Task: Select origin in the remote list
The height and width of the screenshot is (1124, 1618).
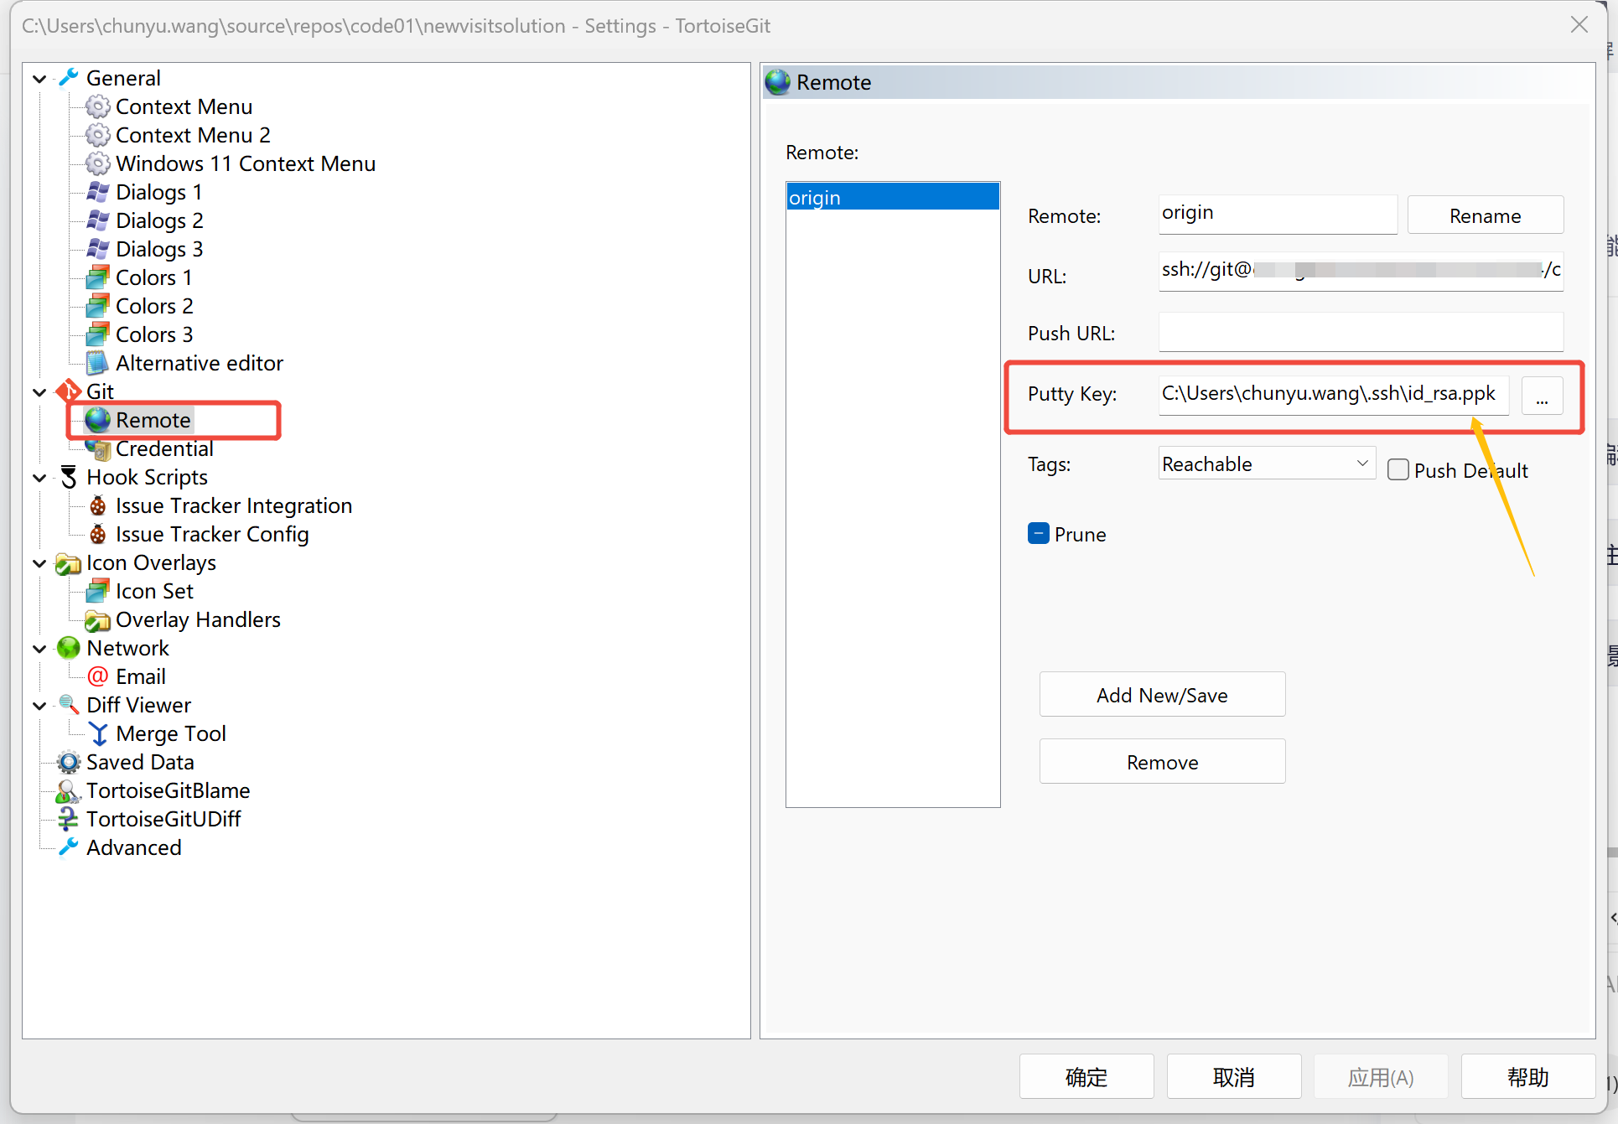Action: pyautogui.click(x=893, y=197)
